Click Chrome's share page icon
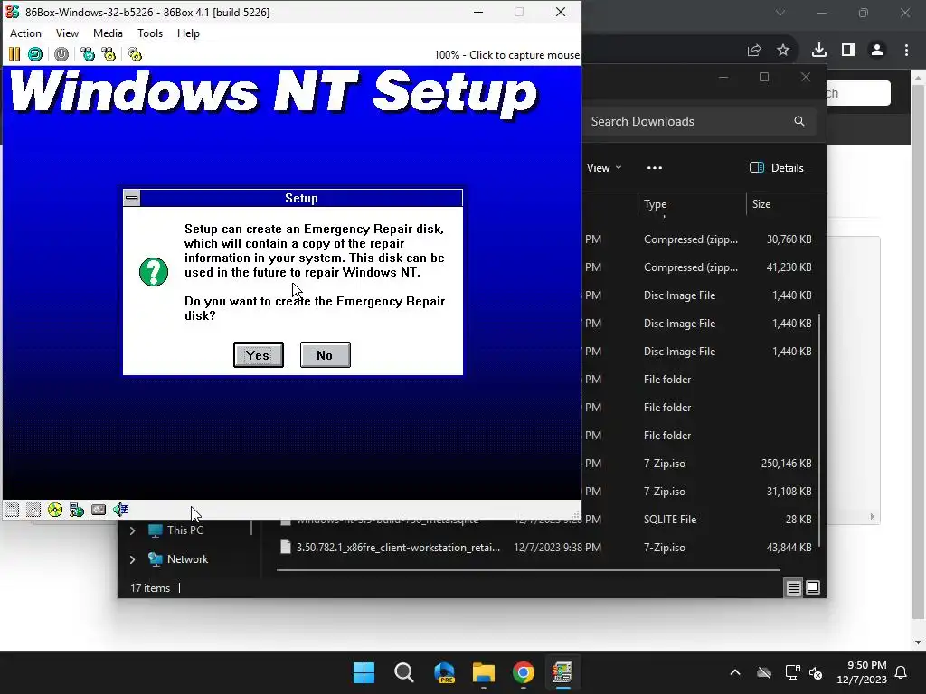The height and width of the screenshot is (694, 926). [754, 51]
